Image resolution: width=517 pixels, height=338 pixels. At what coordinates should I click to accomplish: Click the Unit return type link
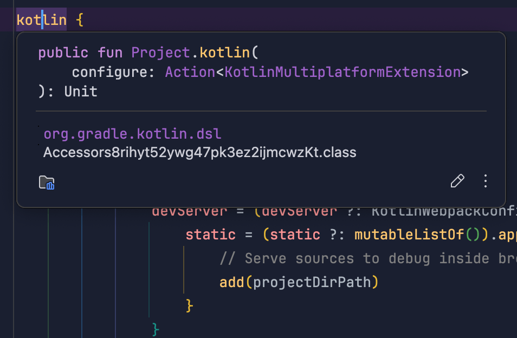tap(80, 91)
